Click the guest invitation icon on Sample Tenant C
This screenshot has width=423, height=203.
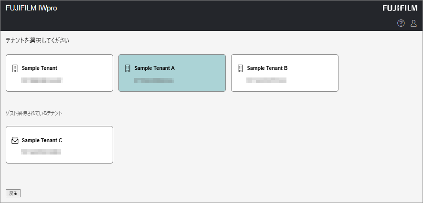15,140
